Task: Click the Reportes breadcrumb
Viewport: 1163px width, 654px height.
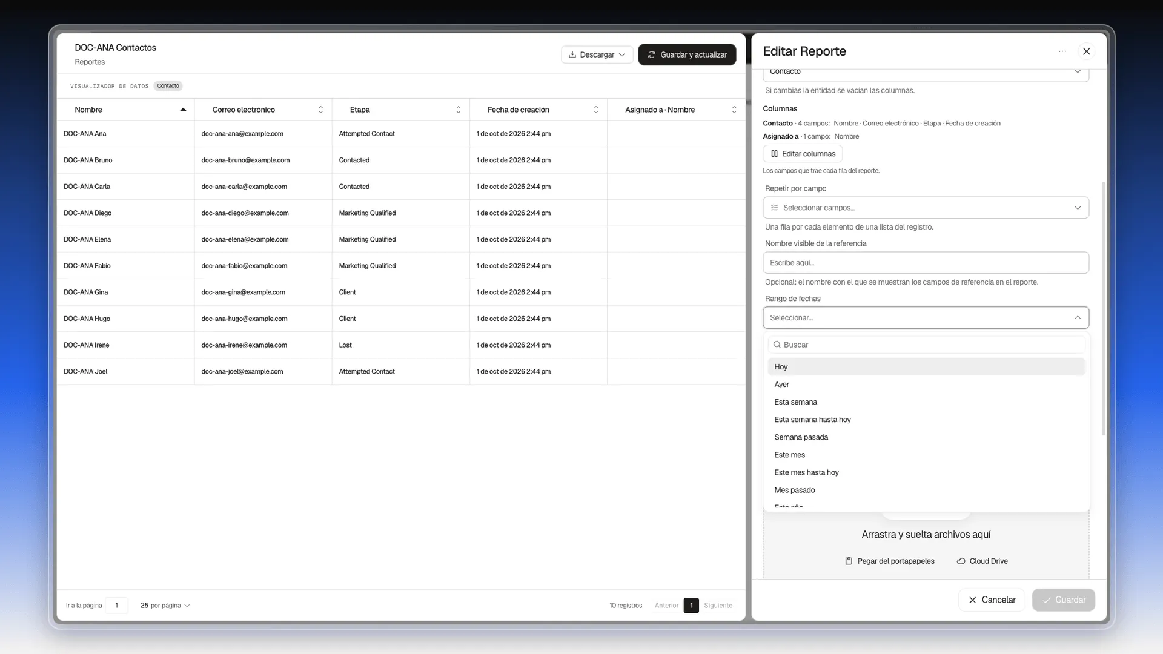Action: pos(90,62)
